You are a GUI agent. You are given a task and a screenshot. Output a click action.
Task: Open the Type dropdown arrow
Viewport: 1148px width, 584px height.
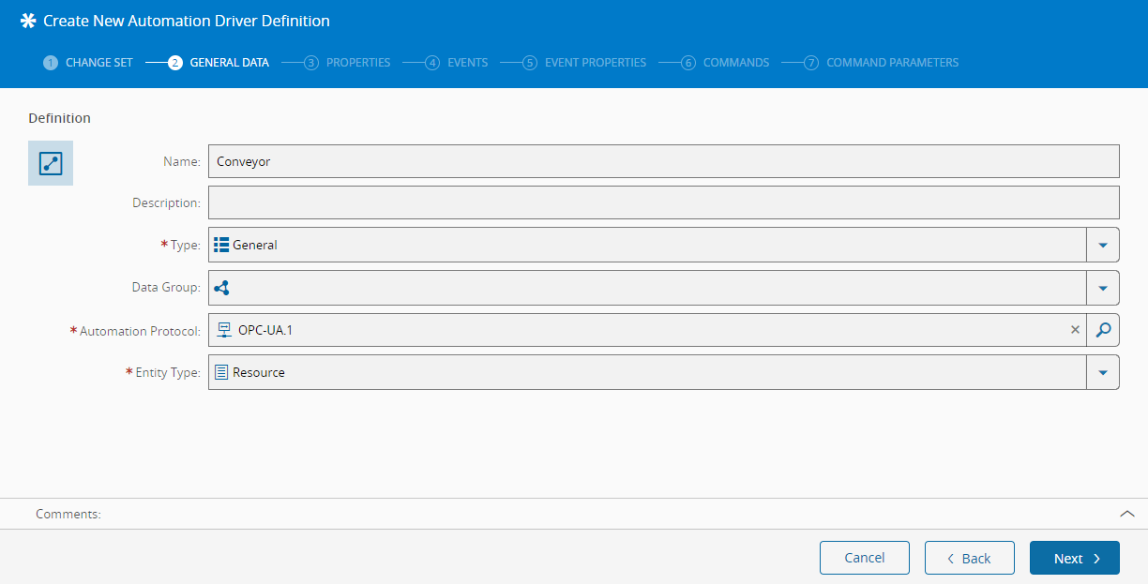[x=1103, y=245]
